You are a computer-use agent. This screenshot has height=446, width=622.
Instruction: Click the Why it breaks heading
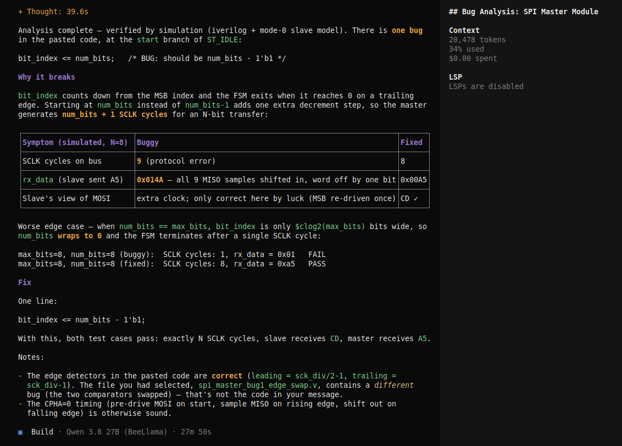pos(46,77)
